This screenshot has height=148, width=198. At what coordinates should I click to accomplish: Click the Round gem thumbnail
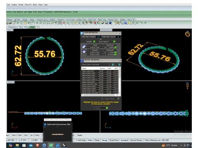(84, 51)
